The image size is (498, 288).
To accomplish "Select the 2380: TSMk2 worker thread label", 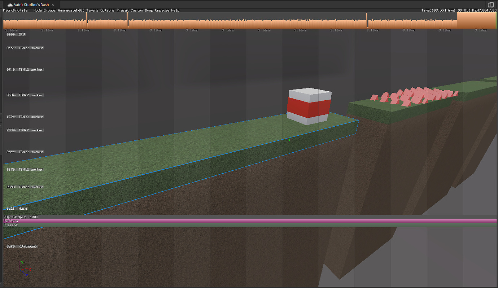I will pyautogui.click(x=25, y=130).
